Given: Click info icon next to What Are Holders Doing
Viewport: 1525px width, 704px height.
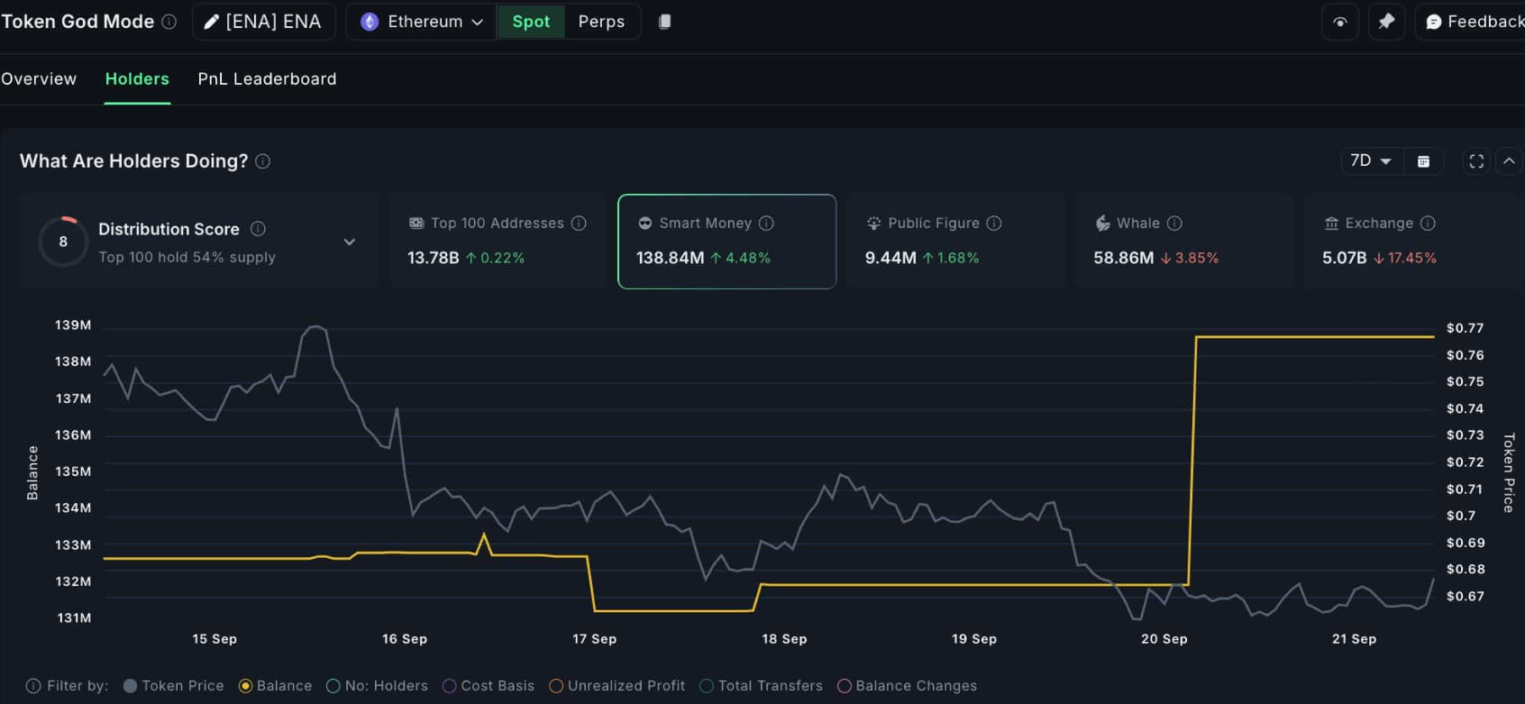Looking at the screenshot, I should pos(262,161).
